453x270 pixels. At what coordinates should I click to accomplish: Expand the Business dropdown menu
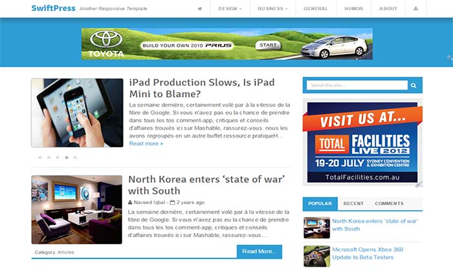(x=272, y=8)
